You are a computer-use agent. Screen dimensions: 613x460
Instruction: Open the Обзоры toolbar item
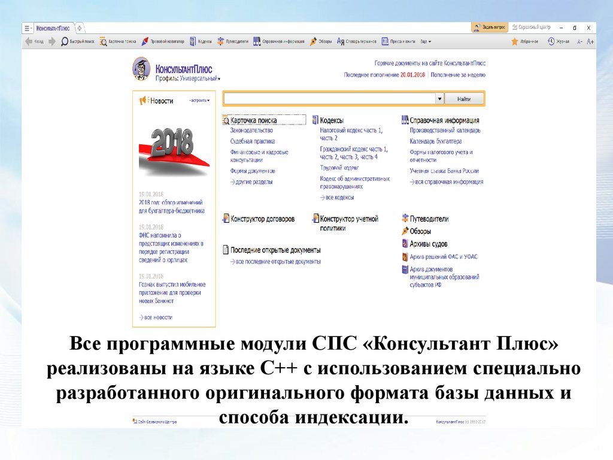(321, 41)
